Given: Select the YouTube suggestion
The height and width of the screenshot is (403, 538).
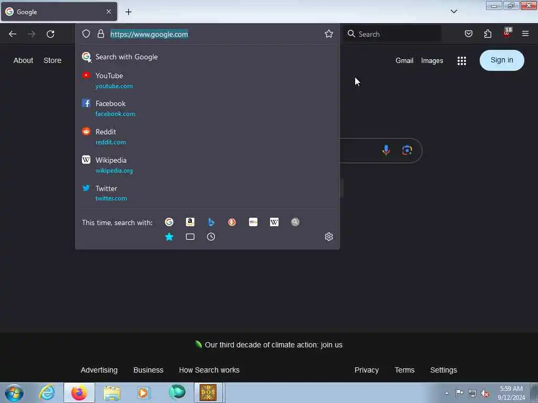Looking at the screenshot, I should (x=207, y=80).
